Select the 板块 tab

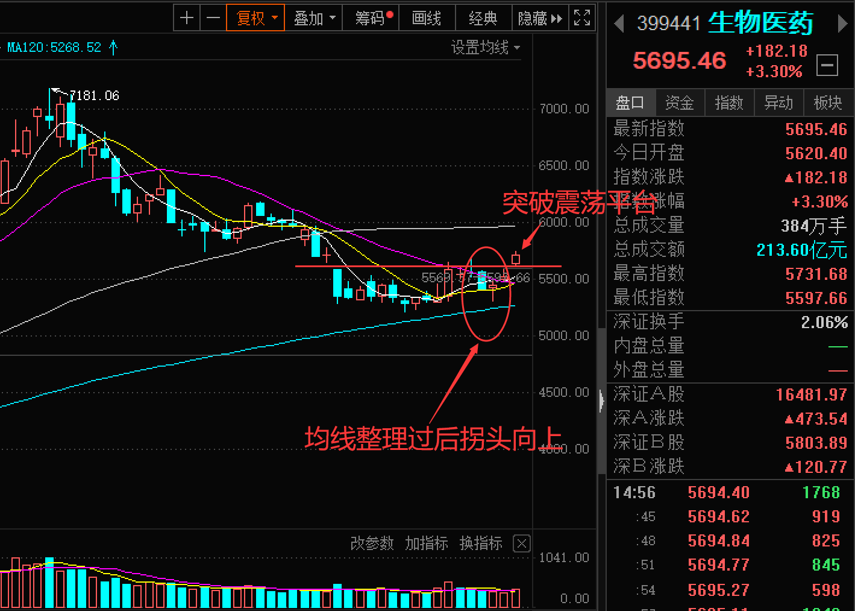point(828,103)
